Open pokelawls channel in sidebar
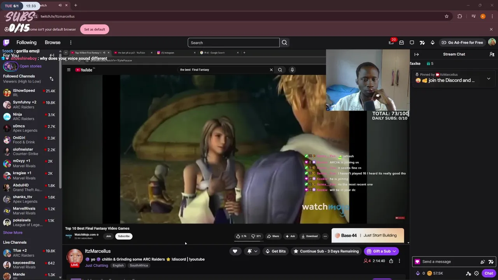The image size is (498, 280). pos(30,222)
